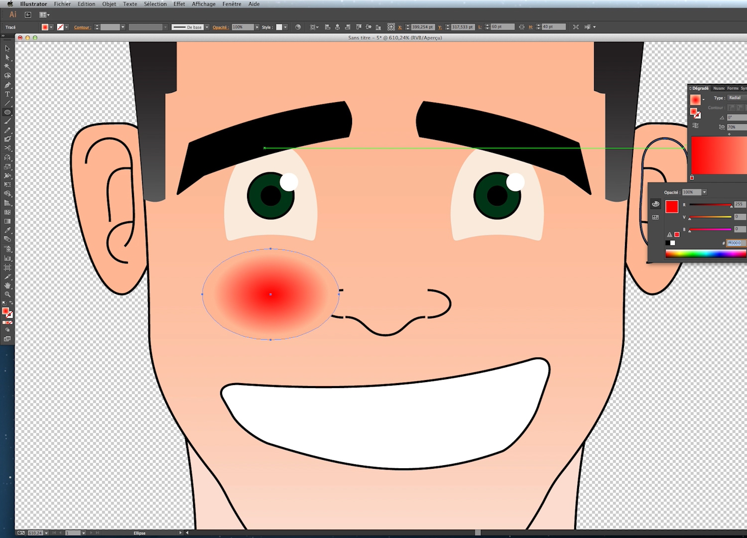Select the Zoom magnifier tool
747x538 pixels.
coord(7,294)
